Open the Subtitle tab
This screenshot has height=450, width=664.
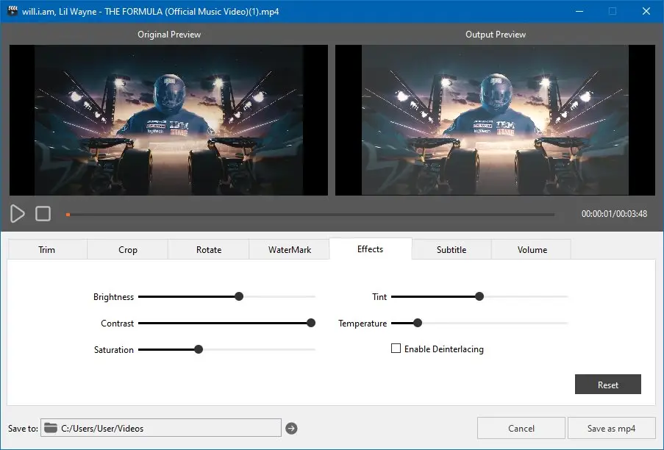click(x=451, y=250)
